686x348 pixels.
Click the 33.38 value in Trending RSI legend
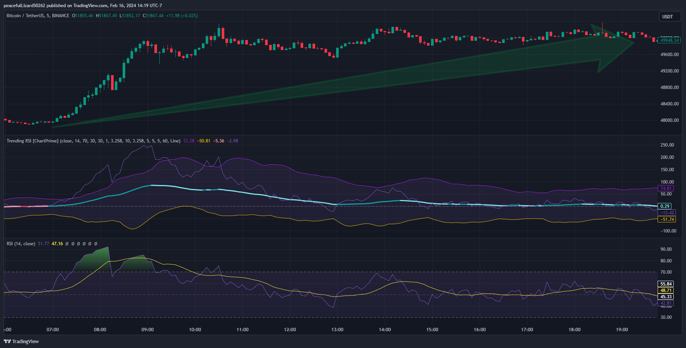(189, 141)
